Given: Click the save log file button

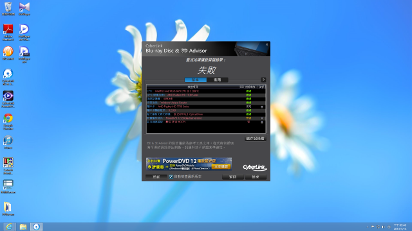Looking at the screenshot, I should [x=256, y=139].
